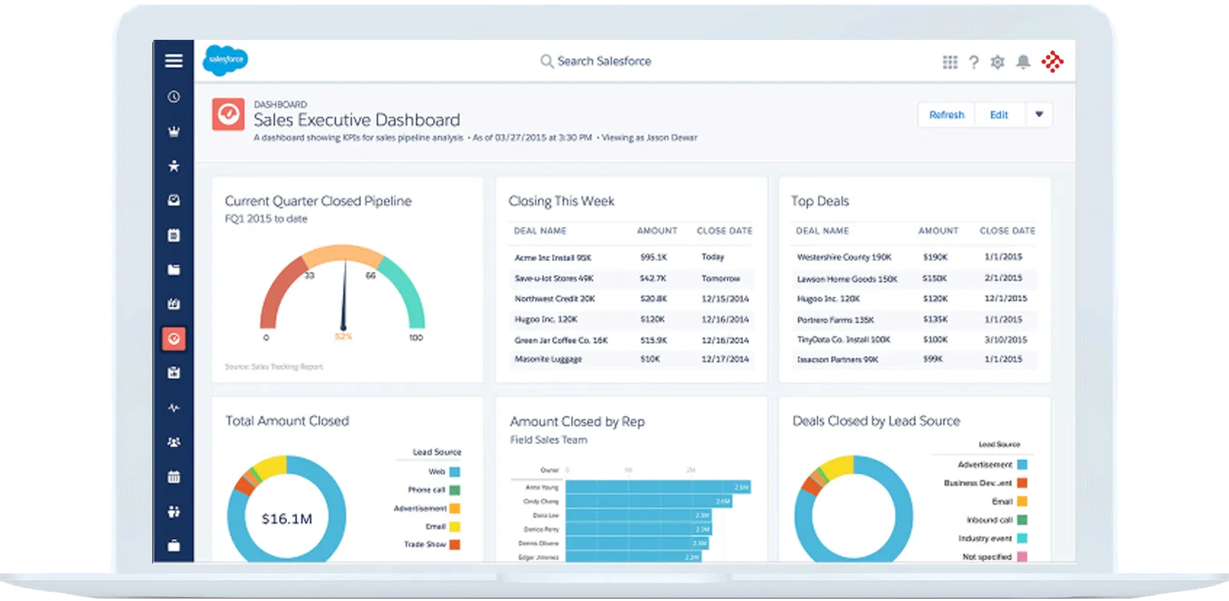Click the Edit button
Screen dimensions: 1229x601
click(999, 115)
